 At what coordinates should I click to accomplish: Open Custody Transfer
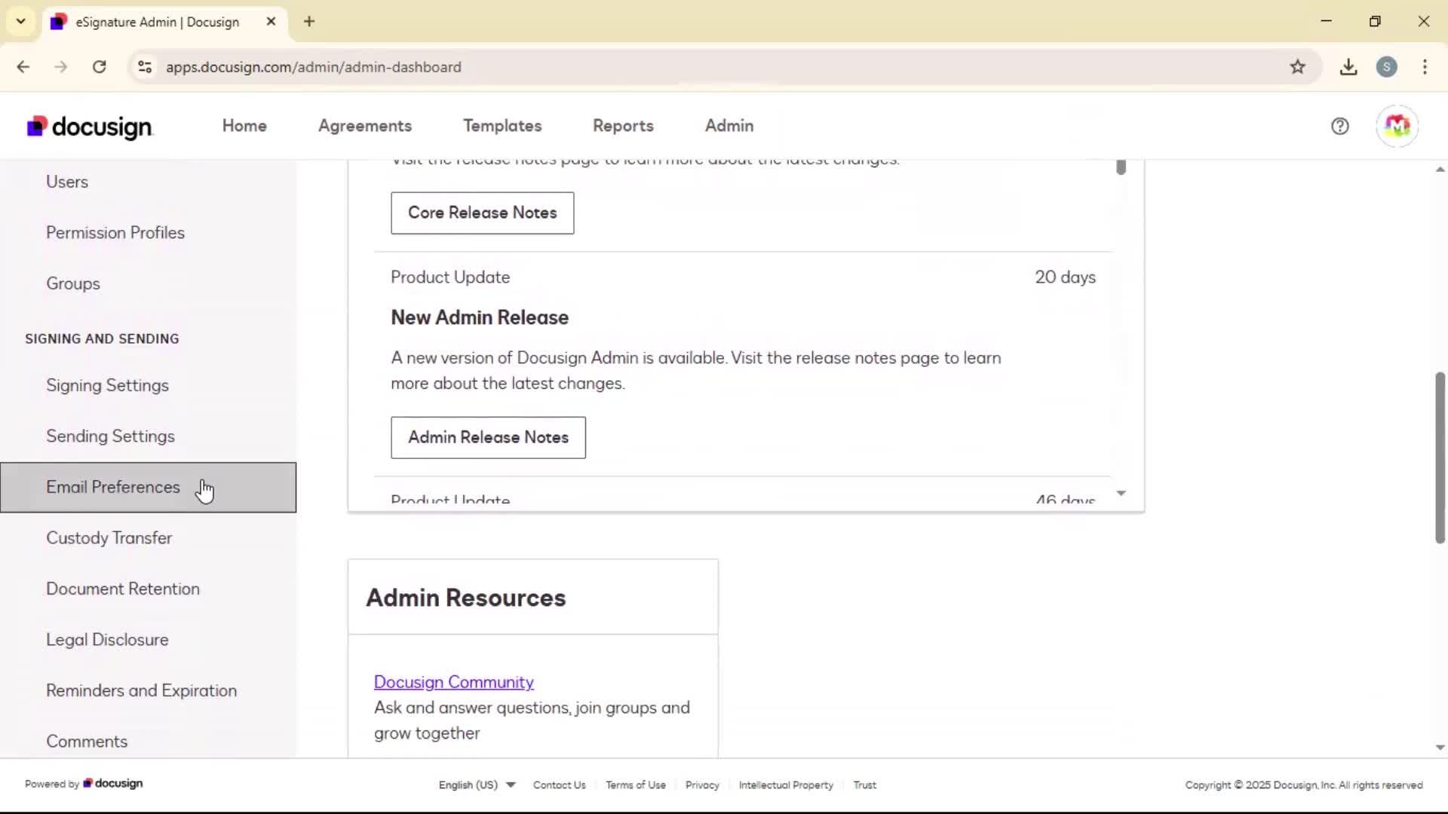pos(148,538)
